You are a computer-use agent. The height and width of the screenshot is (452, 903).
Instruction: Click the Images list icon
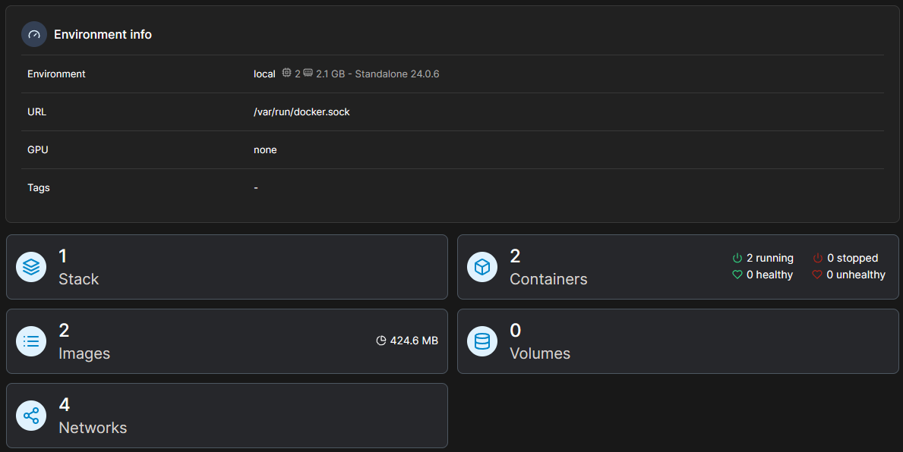click(31, 341)
